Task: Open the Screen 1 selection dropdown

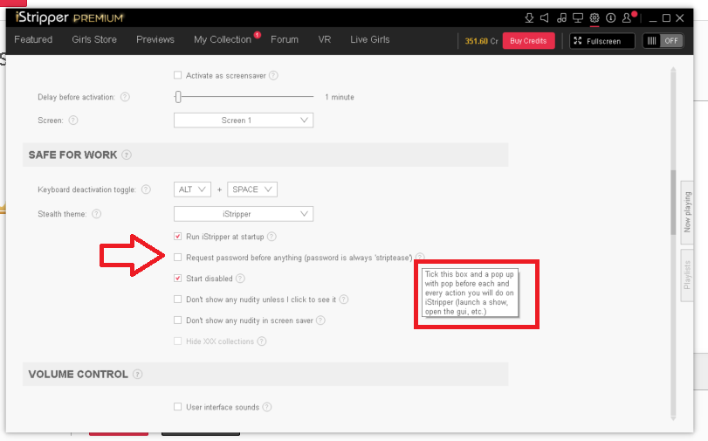Action: coord(243,121)
